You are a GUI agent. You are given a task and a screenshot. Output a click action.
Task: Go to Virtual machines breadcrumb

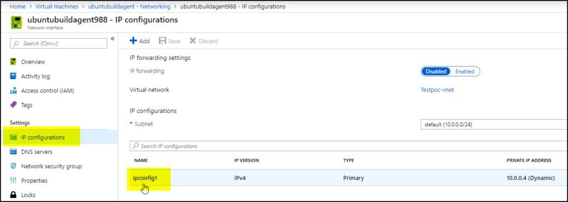click(x=57, y=6)
